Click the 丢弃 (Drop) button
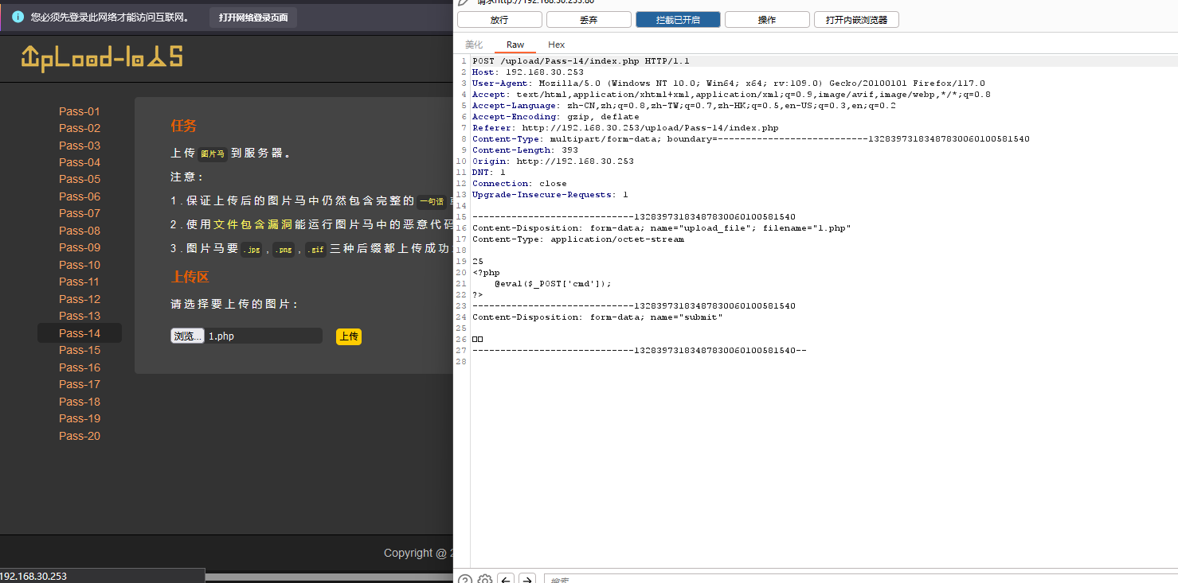The width and height of the screenshot is (1178, 583). (x=589, y=20)
